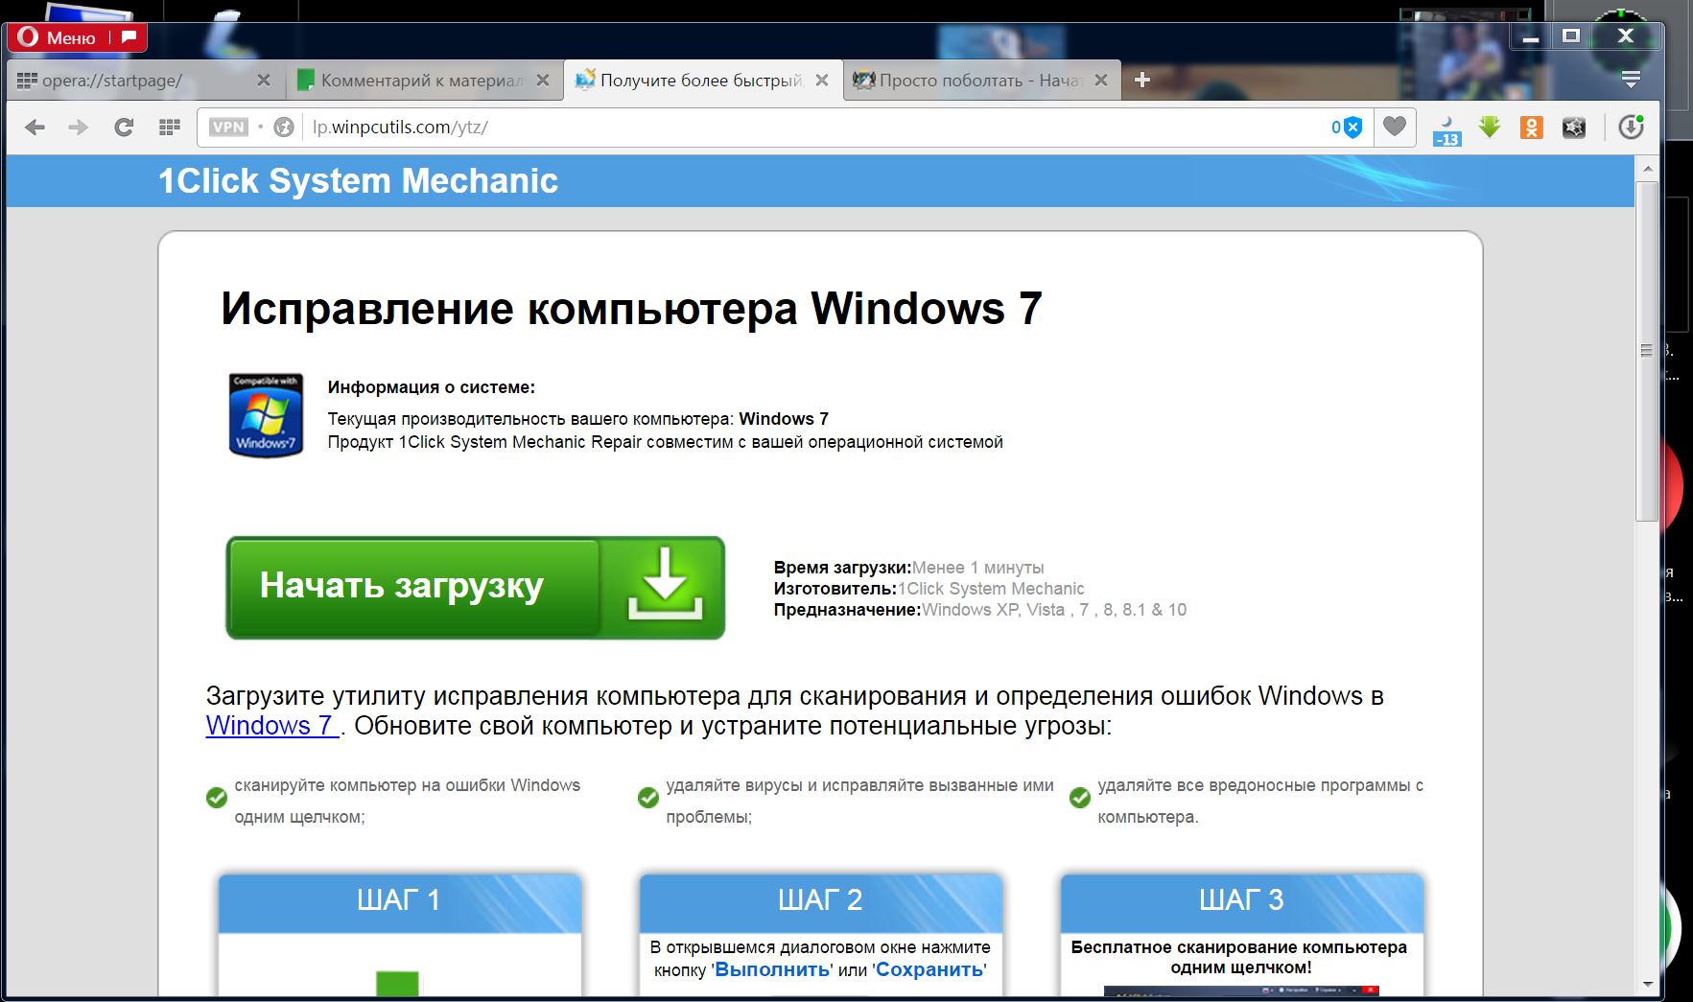The image size is (1693, 1002).
Task: Click the ШАГ 2 step header
Action: (x=820, y=901)
